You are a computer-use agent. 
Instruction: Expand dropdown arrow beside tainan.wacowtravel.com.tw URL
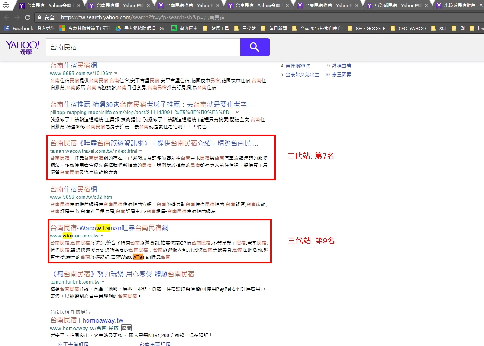click(x=141, y=151)
